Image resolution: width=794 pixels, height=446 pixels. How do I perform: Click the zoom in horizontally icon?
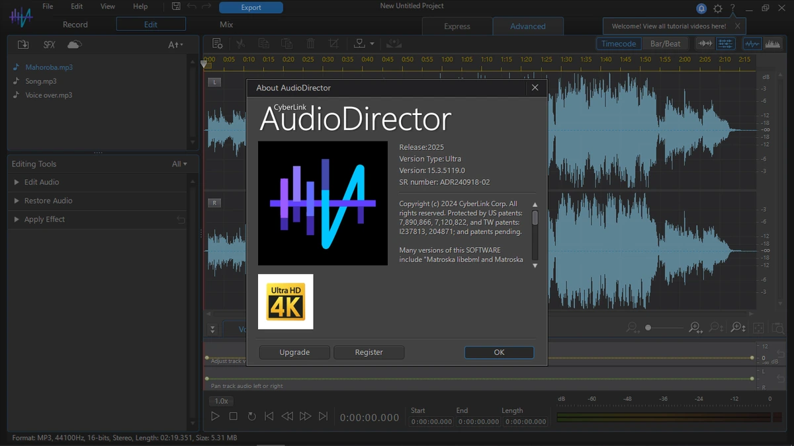pyautogui.click(x=695, y=328)
